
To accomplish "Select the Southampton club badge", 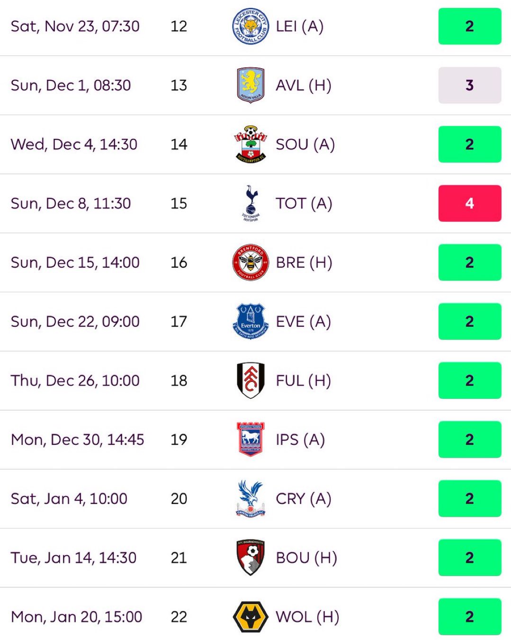I will pyautogui.click(x=251, y=144).
